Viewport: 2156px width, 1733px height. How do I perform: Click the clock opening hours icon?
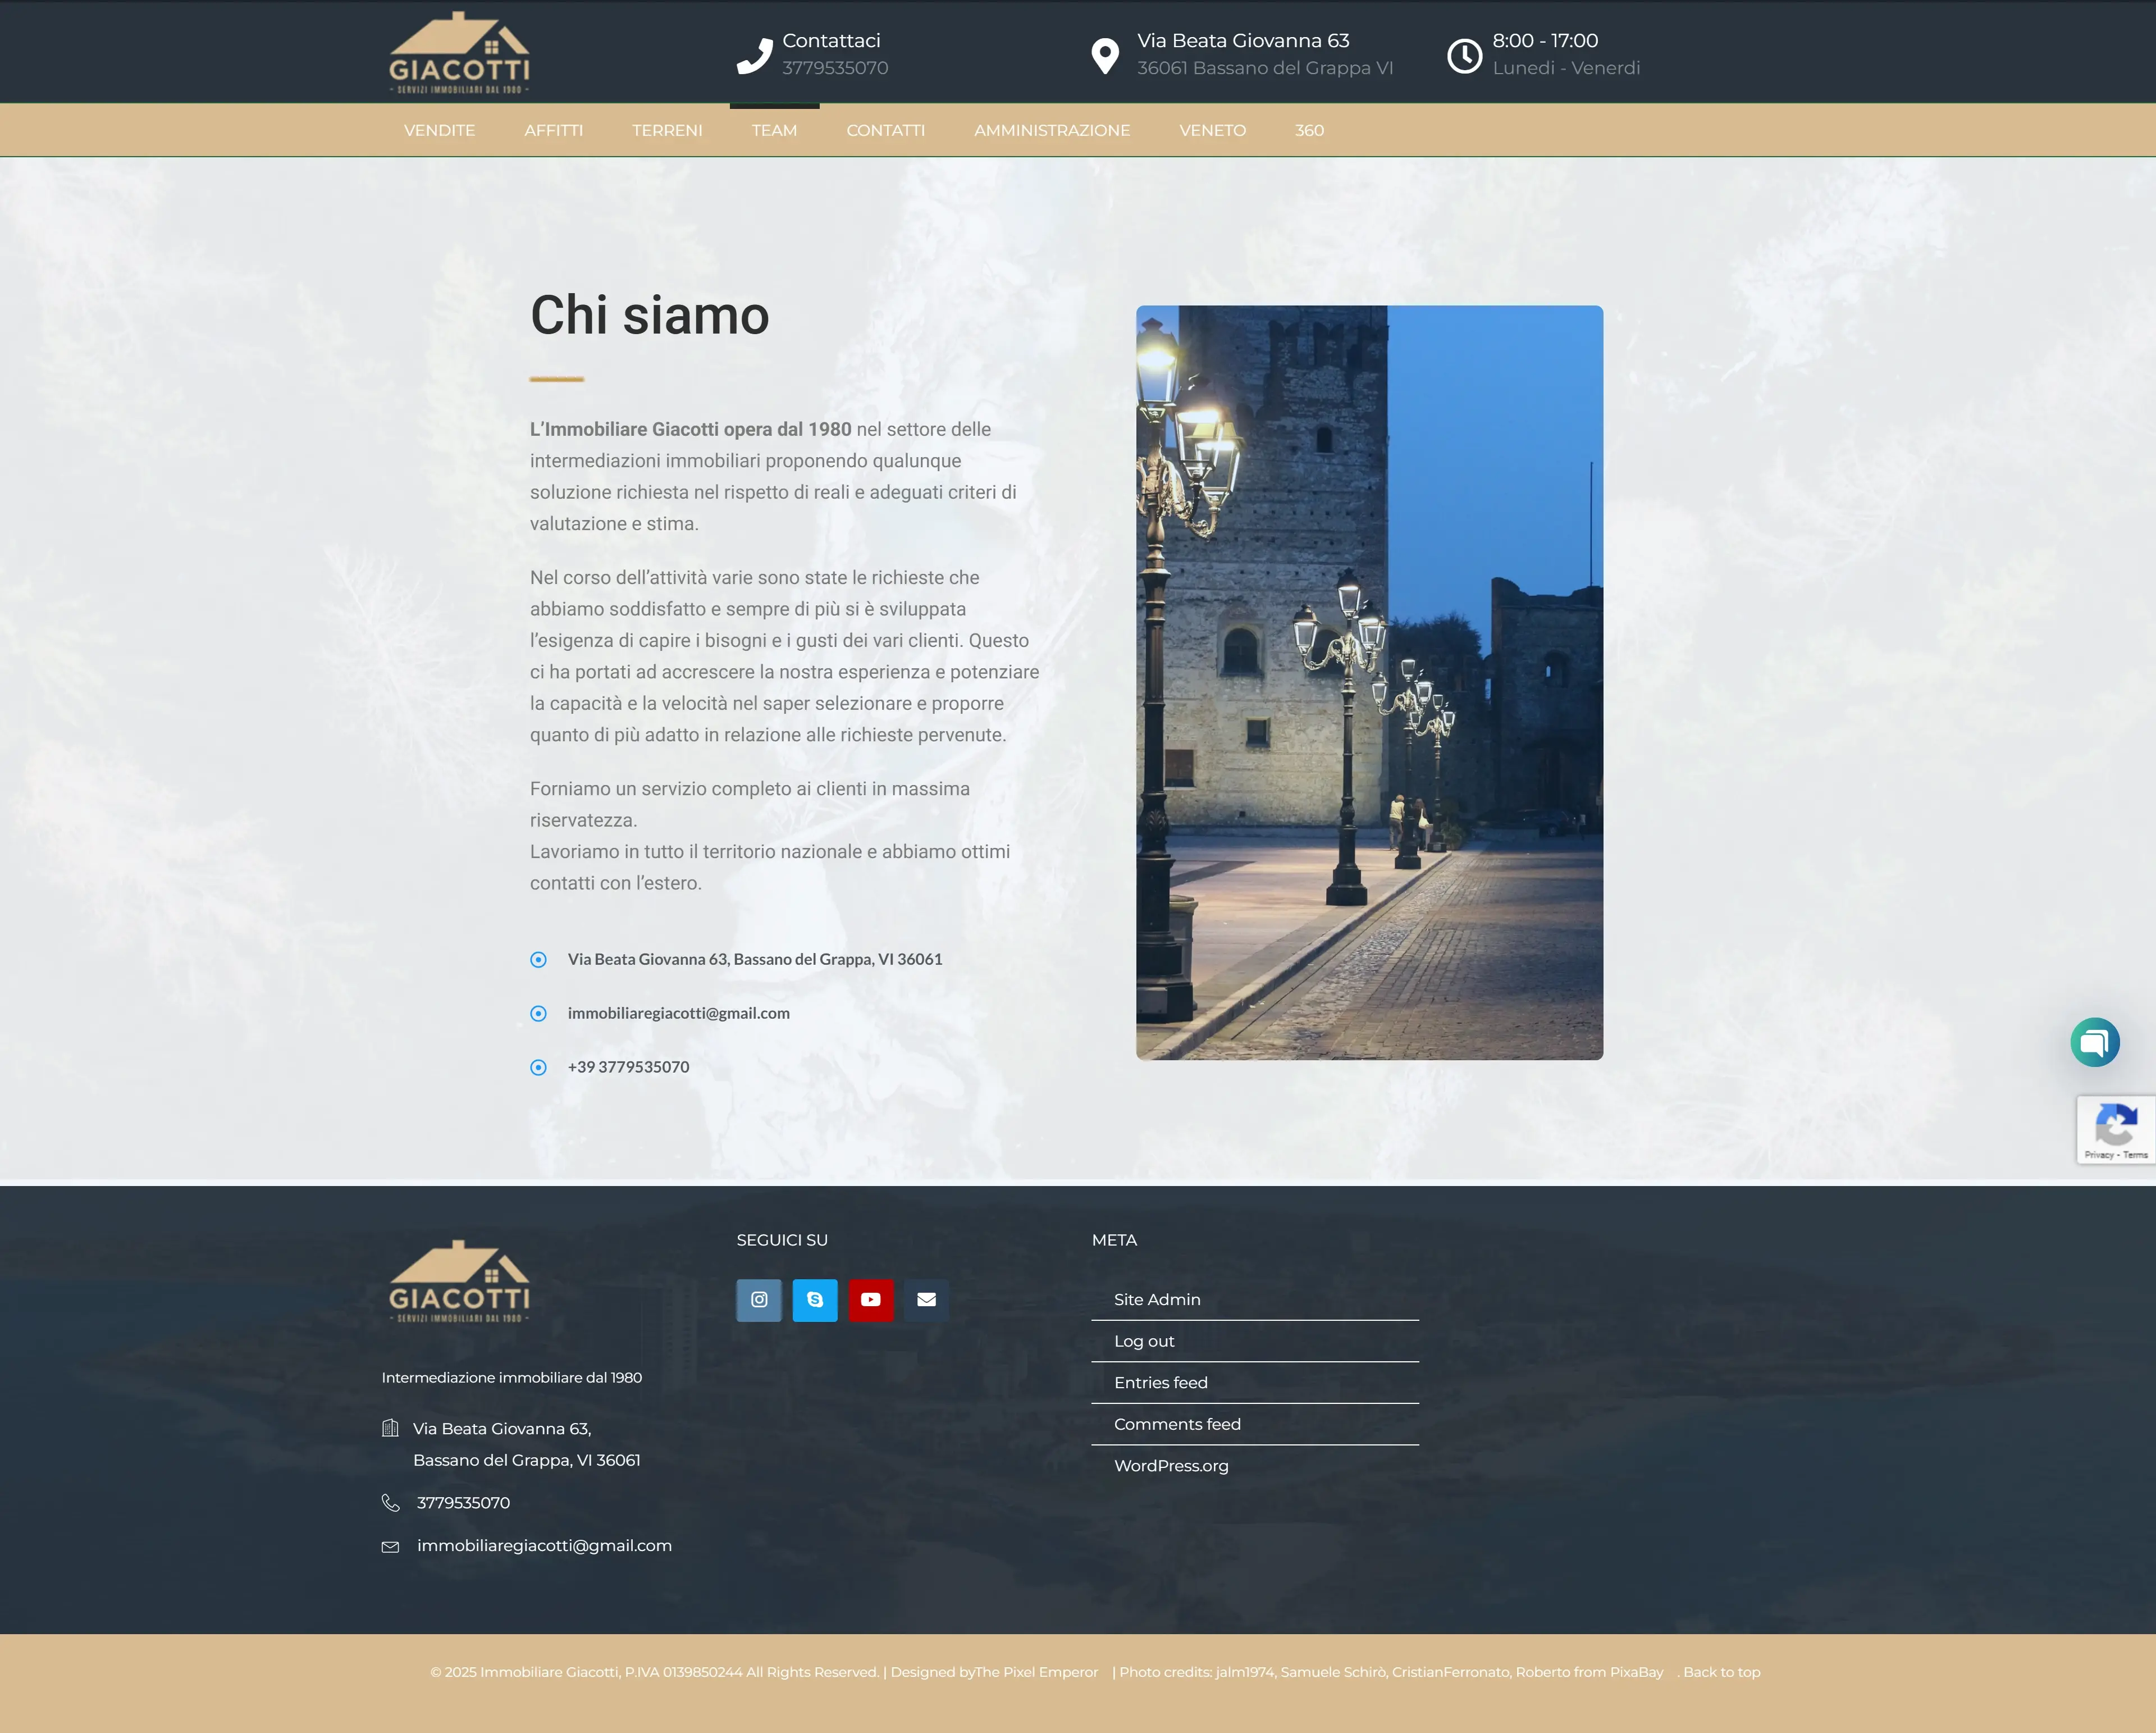[x=1464, y=56]
